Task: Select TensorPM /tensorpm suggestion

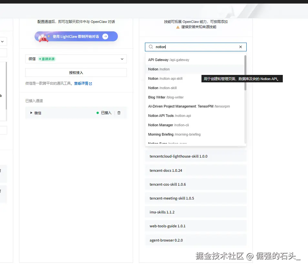Action: tap(195, 106)
